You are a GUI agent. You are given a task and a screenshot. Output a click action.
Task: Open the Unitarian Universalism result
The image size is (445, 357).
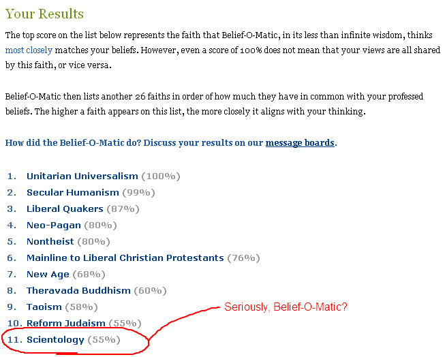pyautogui.click(x=82, y=176)
